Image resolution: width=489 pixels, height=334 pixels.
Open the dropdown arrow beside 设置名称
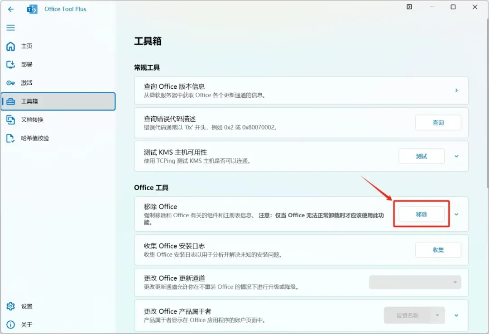[437, 315]
